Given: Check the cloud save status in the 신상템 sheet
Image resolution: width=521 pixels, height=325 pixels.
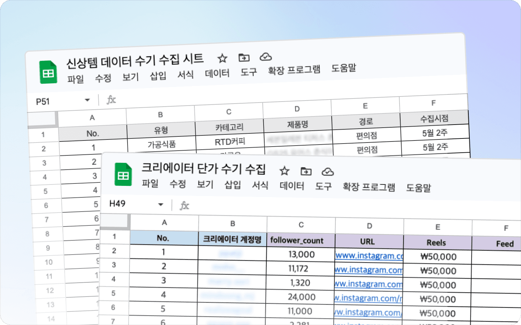Looking at the screenshot, I should point(266,57).
